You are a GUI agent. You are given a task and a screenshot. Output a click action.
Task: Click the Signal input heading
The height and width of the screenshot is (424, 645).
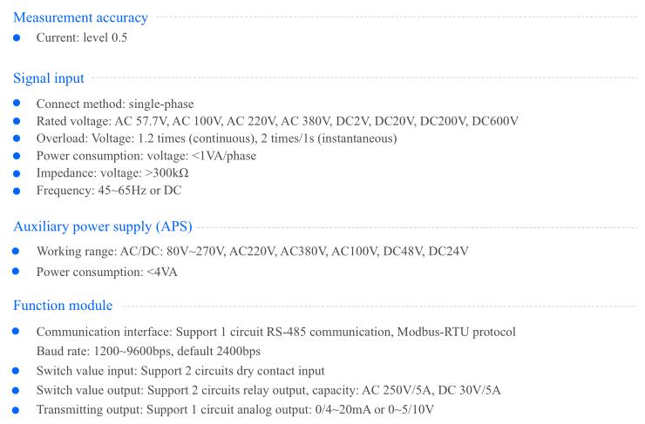tap(49, 78)
